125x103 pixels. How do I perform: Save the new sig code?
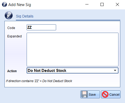[x=90, y=94]
